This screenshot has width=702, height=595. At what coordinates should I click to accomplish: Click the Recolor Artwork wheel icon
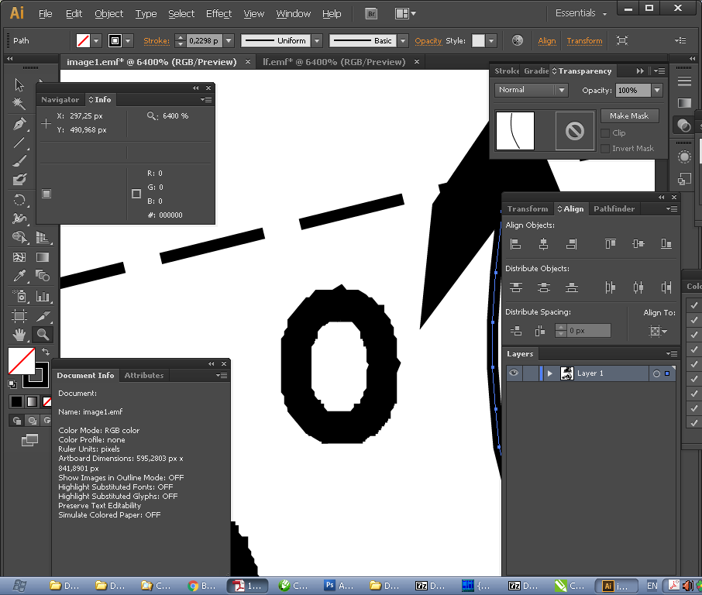coord(517,41)
